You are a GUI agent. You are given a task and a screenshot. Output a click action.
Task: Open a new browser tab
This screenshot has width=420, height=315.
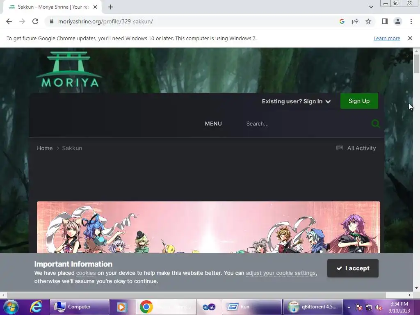click(111, 7)
